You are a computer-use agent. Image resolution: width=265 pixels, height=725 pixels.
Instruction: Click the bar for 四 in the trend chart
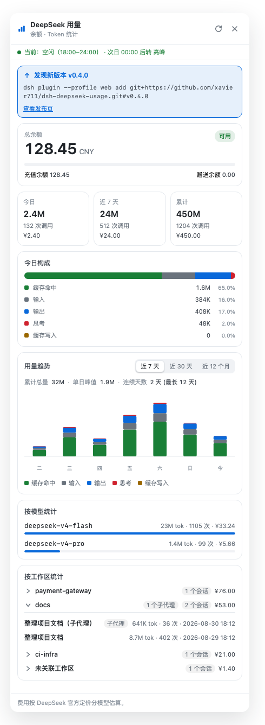(x=100, y=447)
